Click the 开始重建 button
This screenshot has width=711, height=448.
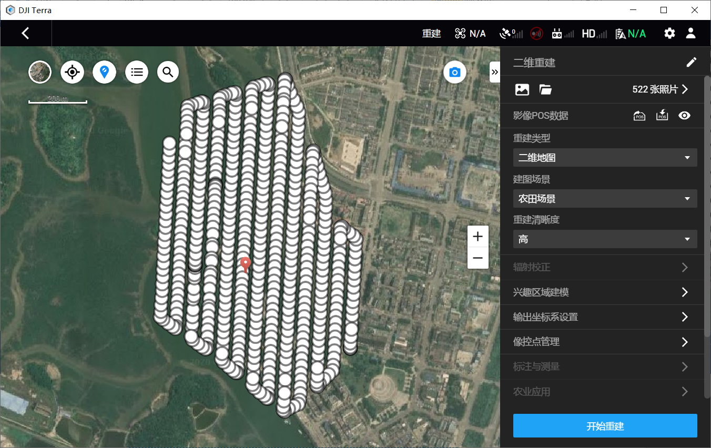click(x=605, y=426)
